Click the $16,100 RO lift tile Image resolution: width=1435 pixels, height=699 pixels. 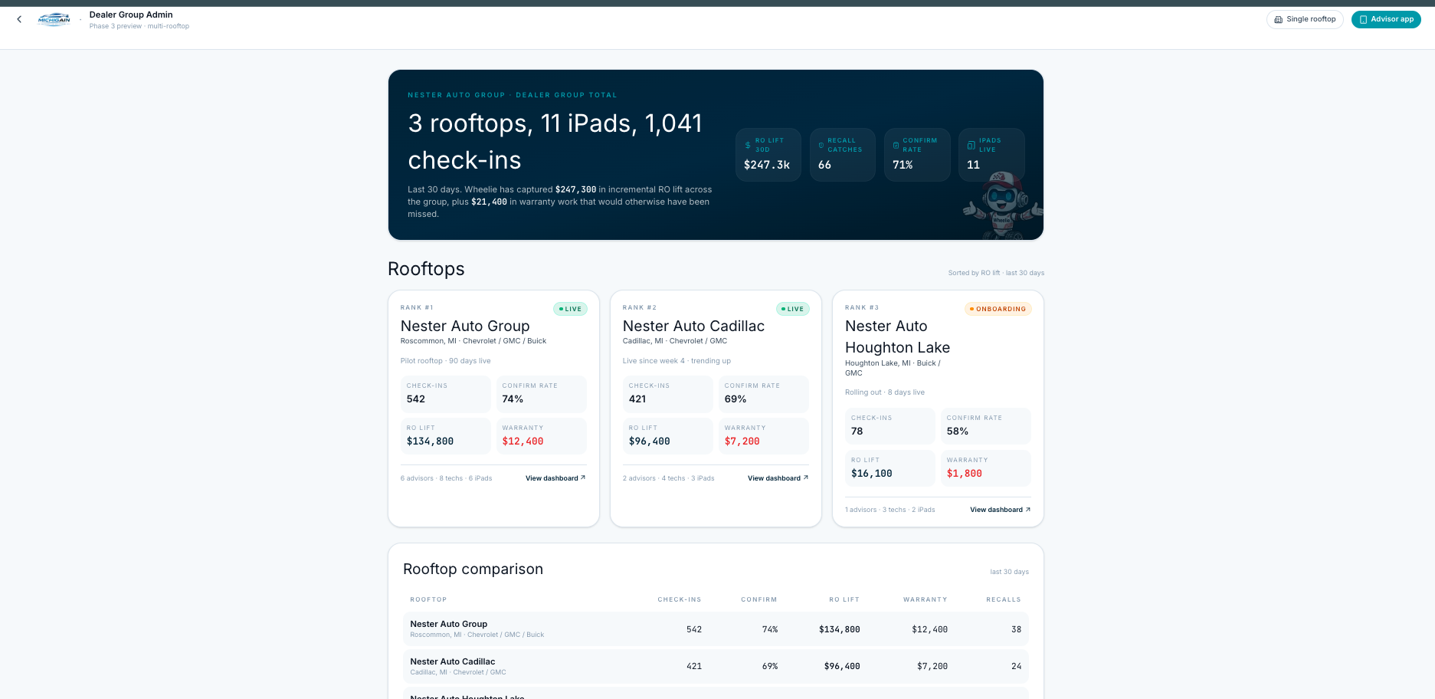coord(890,468)
